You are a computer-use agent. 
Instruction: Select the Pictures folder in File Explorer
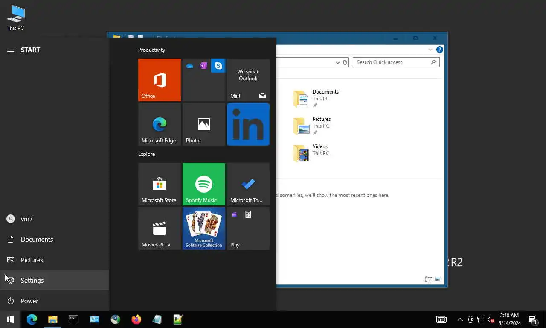(312, 126)
